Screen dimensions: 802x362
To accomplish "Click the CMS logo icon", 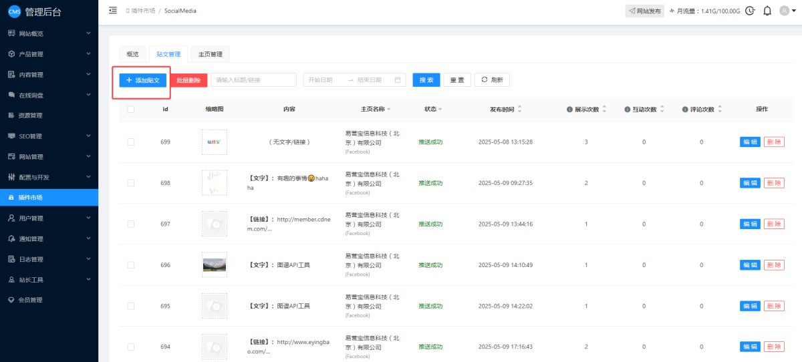I will [14, 11].
